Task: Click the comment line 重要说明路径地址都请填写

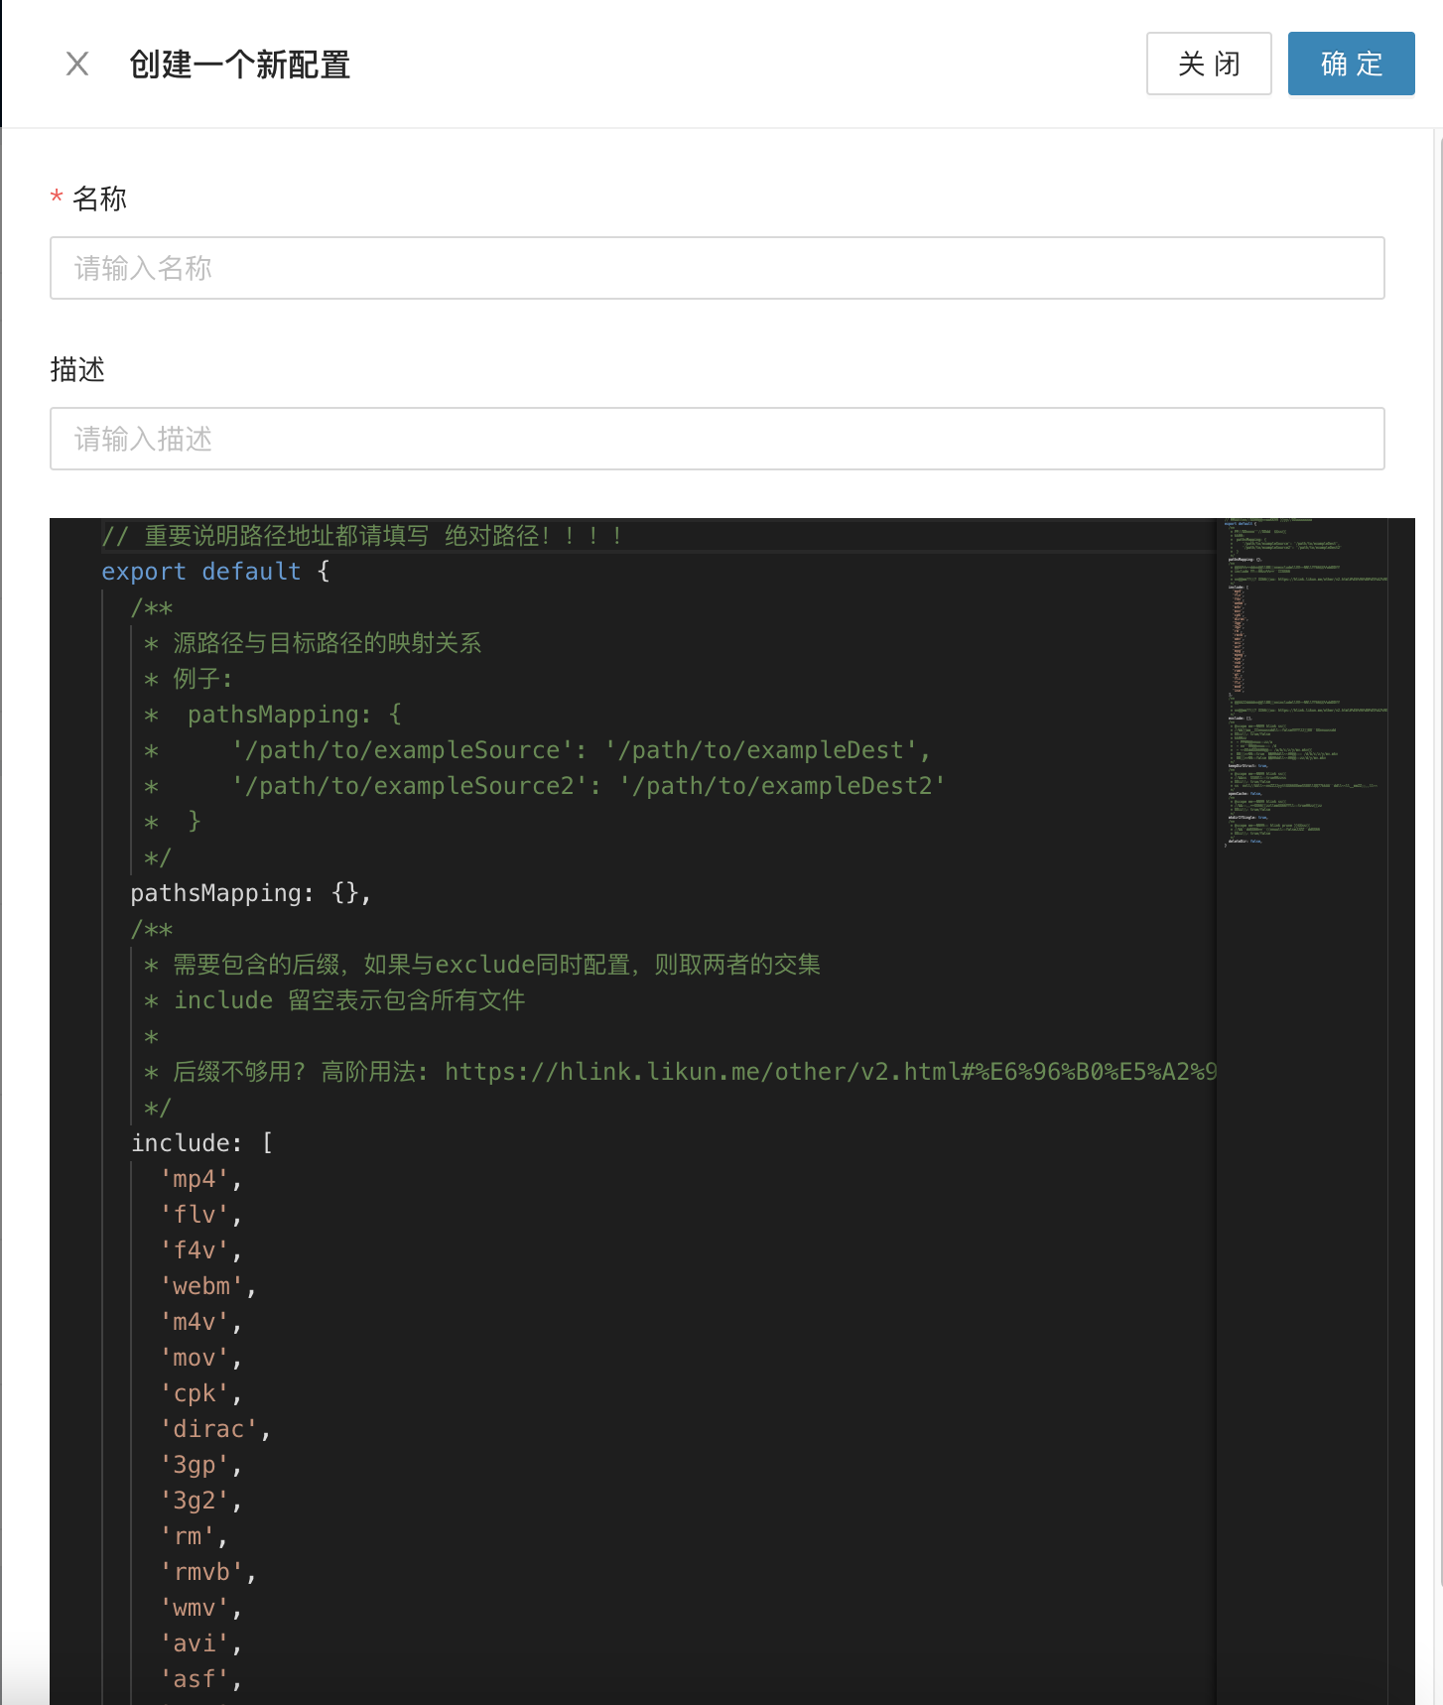Action: pos(363,536)
